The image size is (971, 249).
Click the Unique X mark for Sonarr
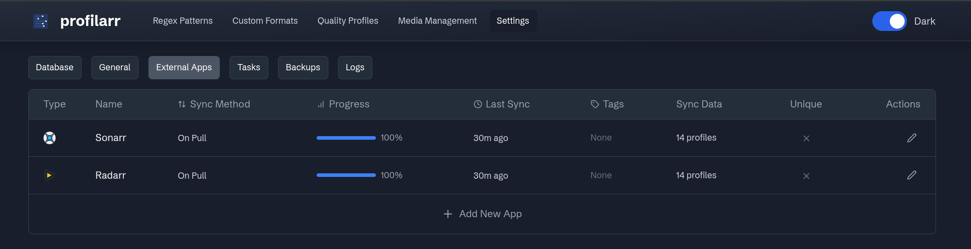click(806, 138)
